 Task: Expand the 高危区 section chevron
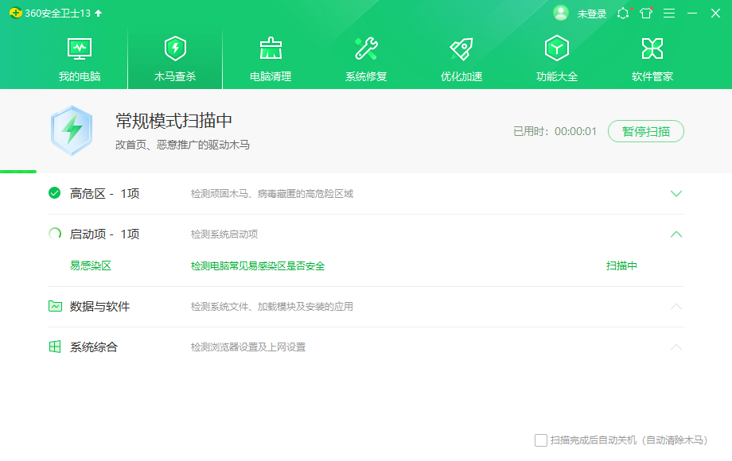pos(676,193)
